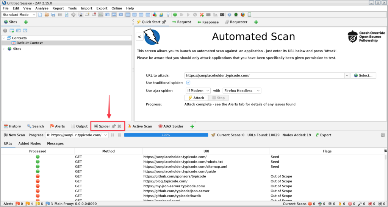The width and height of the screenshot is (388, 207).
Task: Switch to the Active Scan tab
Action: coord(140,126)
